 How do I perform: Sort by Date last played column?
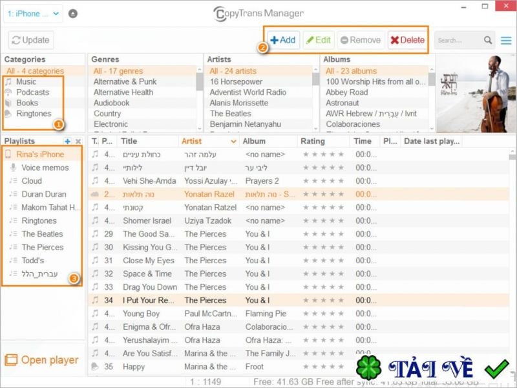pyautogui.click(x=432, y=141)
